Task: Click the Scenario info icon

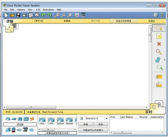Action: tap(82, 118)
